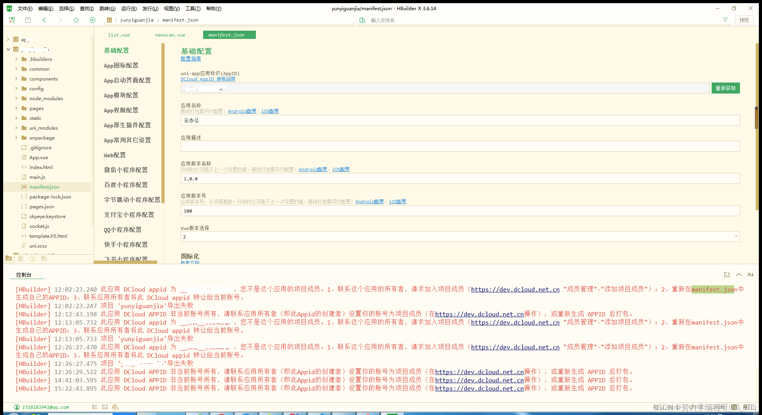Open terminal icon in status bar
Image resolution: width=762 pixels, height=415 pixels.
[105, 407]
